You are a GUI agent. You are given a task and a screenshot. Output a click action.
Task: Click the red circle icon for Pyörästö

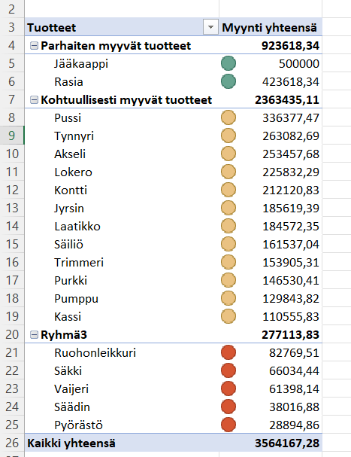coord(228,425)
